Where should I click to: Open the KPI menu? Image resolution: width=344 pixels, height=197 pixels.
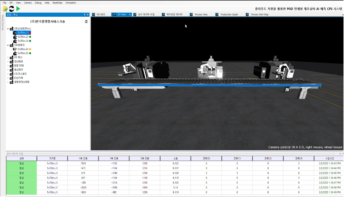[11, 3]
